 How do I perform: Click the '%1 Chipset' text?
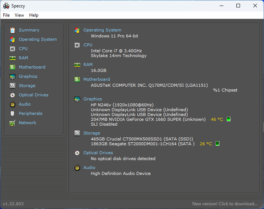pyautogui.click(x=225, y=90)
